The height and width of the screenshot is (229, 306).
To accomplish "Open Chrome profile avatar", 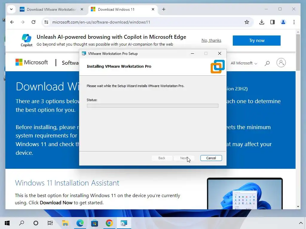I will (x=283, y=22).
